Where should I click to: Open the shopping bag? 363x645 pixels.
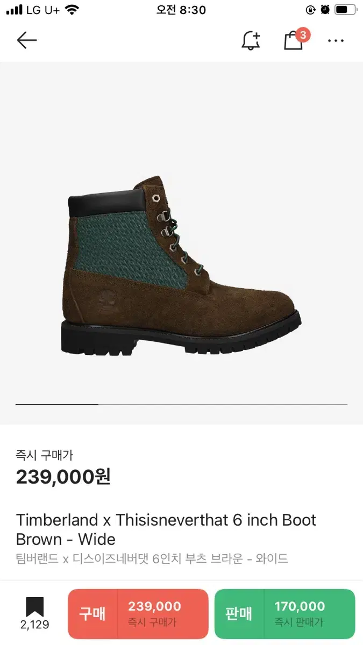pos(293,41)
